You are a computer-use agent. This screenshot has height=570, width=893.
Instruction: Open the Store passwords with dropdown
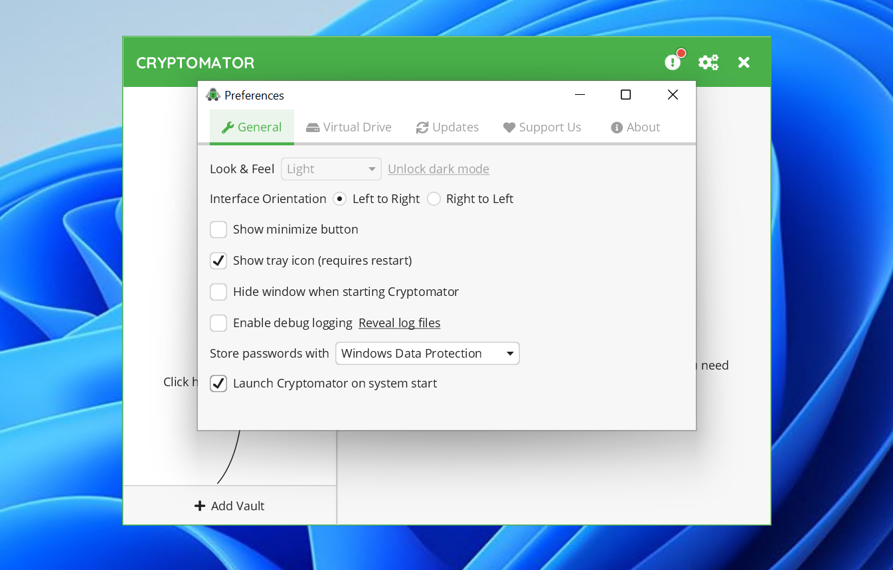coord(427,353)
